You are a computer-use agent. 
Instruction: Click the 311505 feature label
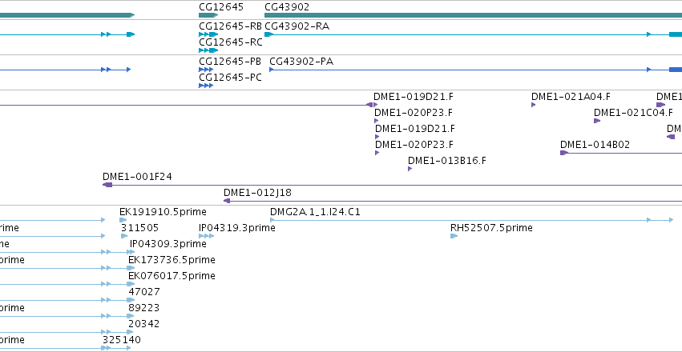pos(139,228)
